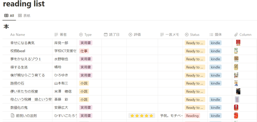The width and height of the screenshot is (257, 122).
Task: Click the 仕事 tag for 校務Excel
Action: 84,51
